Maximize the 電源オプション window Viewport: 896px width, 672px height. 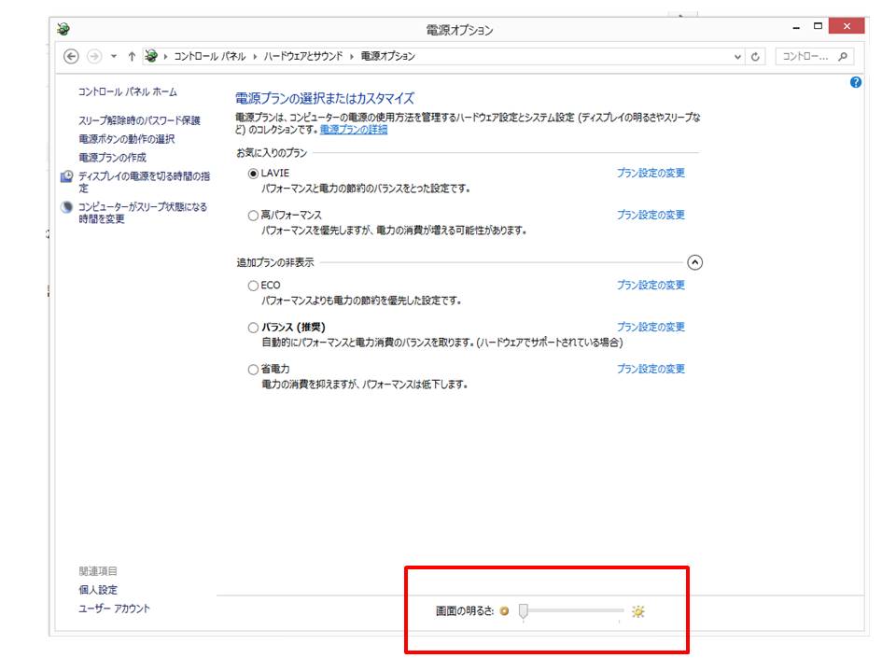(818, 26)
